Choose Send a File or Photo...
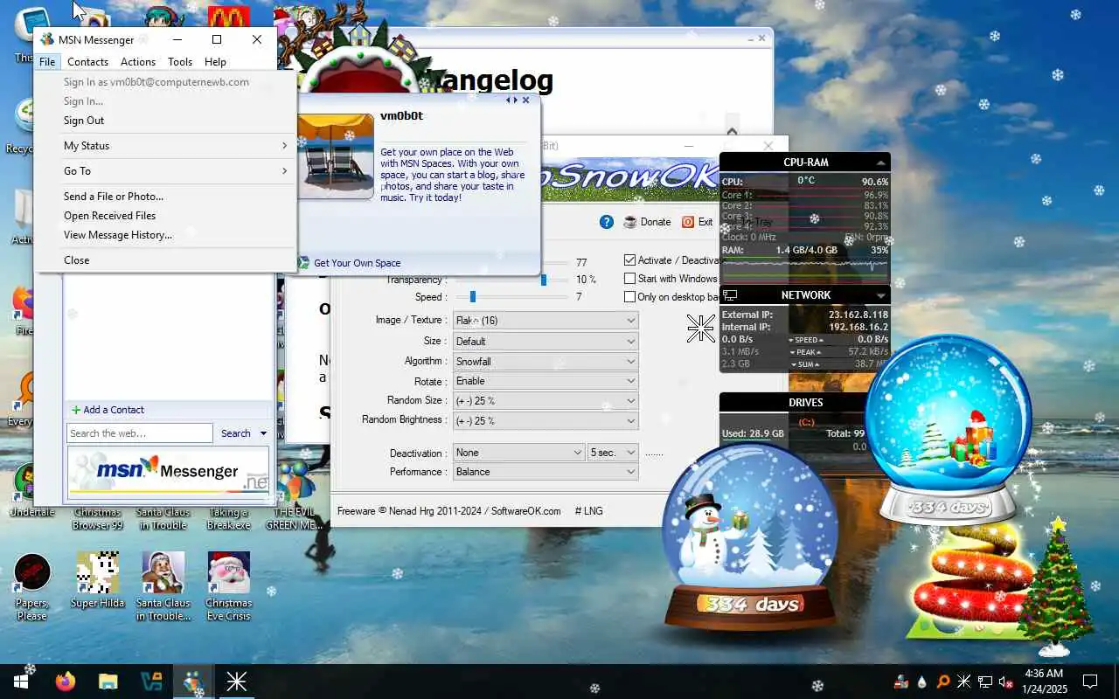 tap(166, 197)
